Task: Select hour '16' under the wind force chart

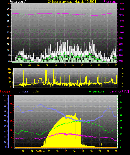Action: pos(82,65)
